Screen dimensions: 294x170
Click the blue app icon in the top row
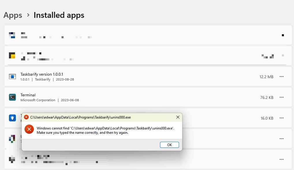point(12,35)
